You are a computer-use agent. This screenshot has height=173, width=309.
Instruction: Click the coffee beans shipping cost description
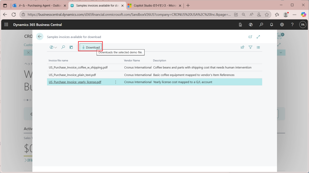tap(202, 68)
